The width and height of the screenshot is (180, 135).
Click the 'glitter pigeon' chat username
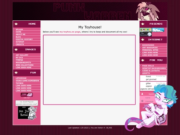tap(149, 85)
